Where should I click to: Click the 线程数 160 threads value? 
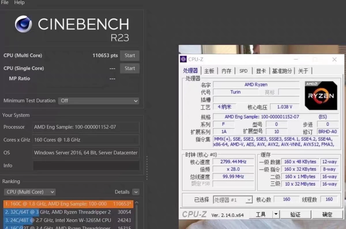click(x=329, y=199)
